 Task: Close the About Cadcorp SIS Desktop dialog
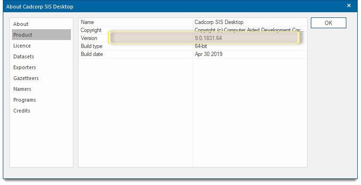[x=349, y=6]
